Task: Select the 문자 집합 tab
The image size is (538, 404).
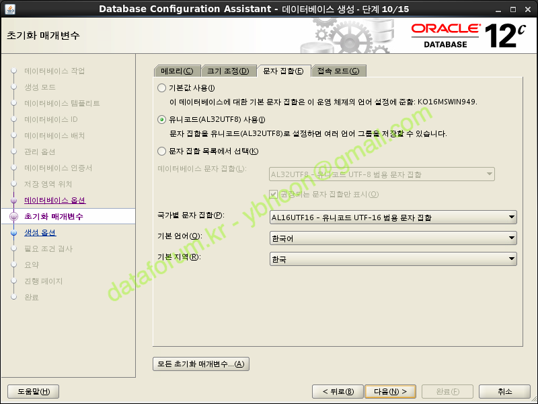Action: click(282, 71)
